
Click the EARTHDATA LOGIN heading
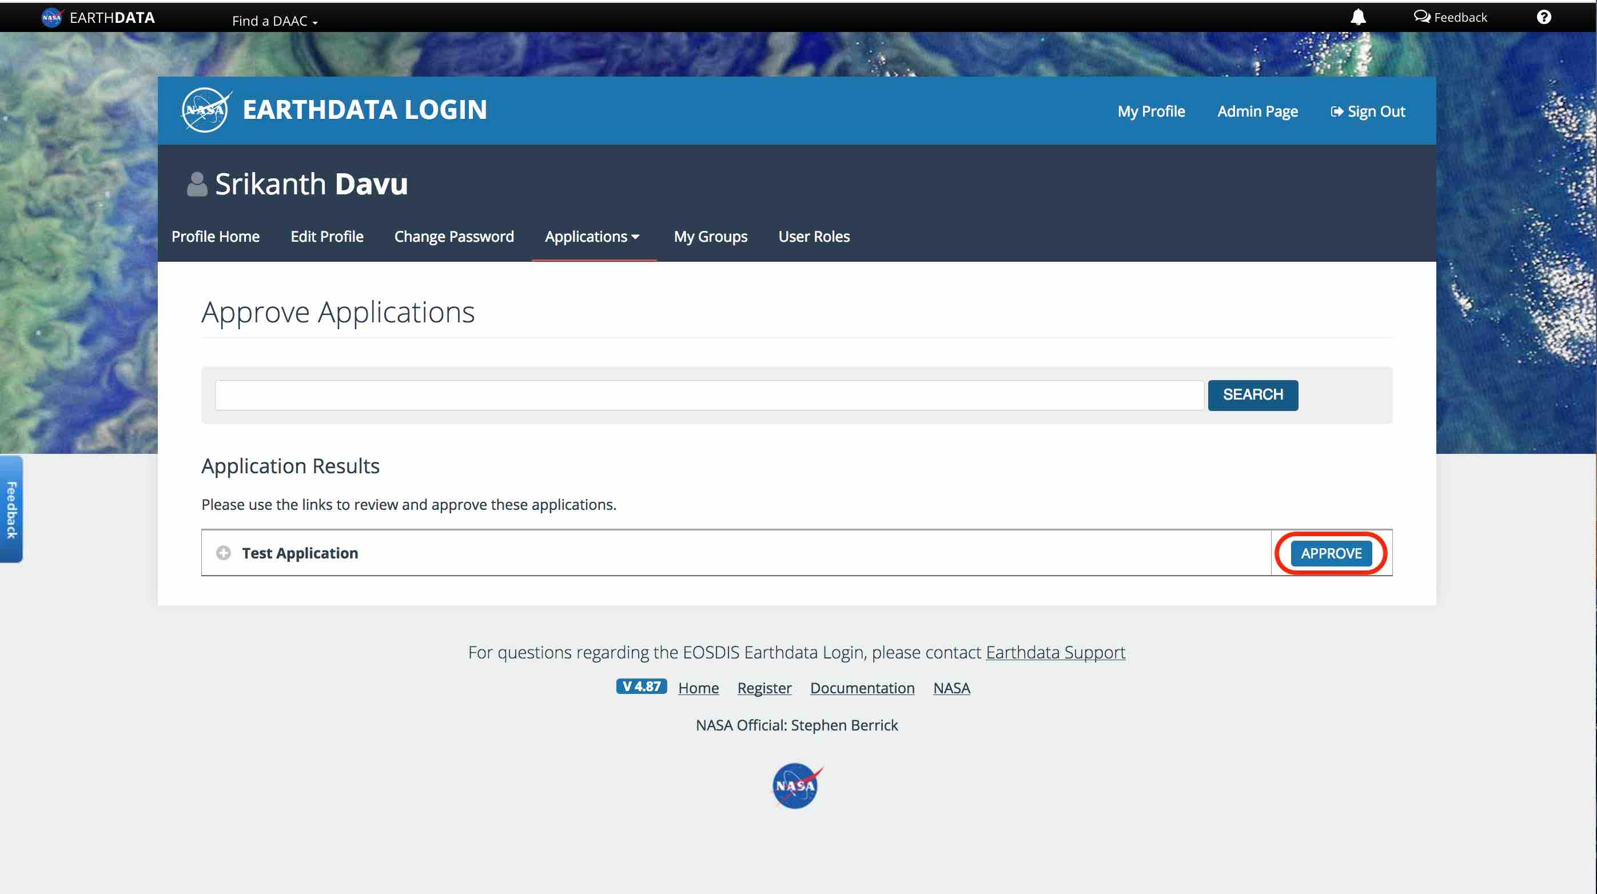coord(365,110)
